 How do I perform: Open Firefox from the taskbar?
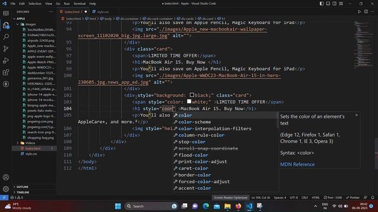(238, 206)
